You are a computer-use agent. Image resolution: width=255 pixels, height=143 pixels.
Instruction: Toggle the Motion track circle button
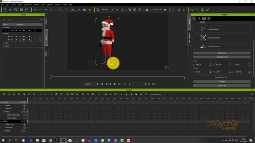click(24, 131)
